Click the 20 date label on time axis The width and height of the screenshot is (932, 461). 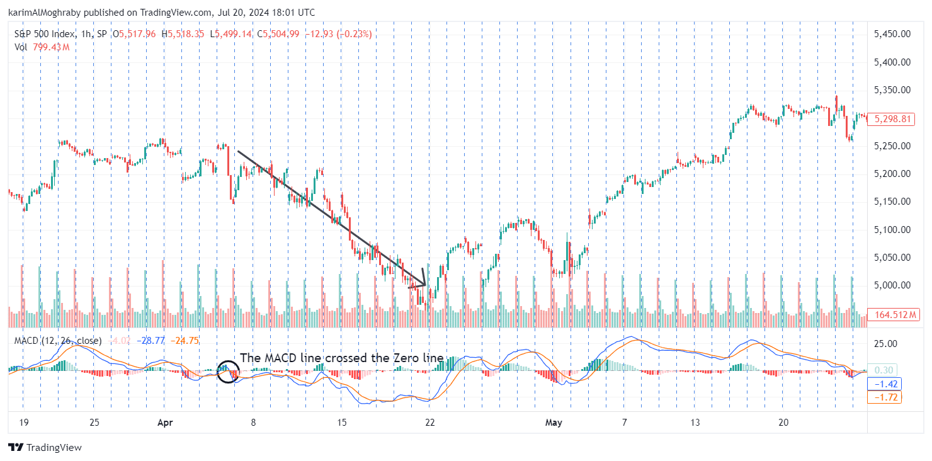coord(783,422)
